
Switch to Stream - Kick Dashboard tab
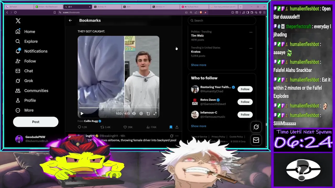pyautogui.click(x=48, y=7)
